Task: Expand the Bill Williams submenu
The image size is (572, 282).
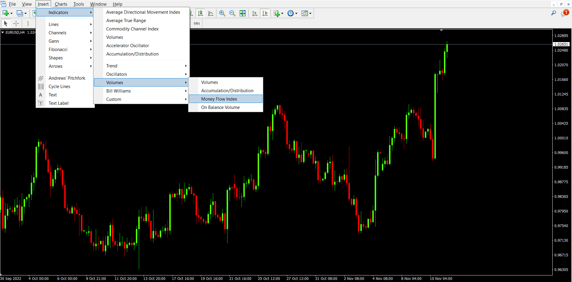Action: (x=142, y=91)
